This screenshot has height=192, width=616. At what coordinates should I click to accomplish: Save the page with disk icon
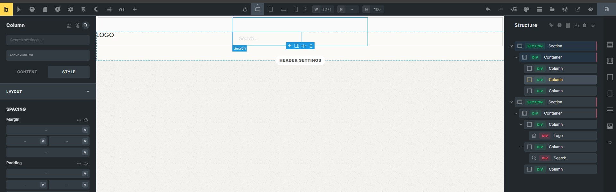pyautogui.click(x=607, y=9)
